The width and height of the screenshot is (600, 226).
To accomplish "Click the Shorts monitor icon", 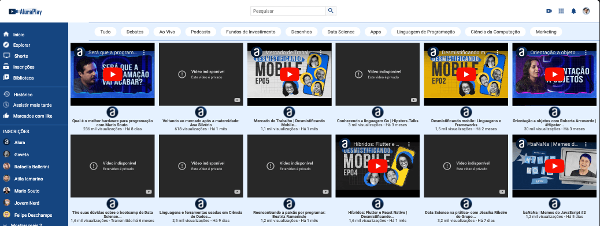I will (6, 56).
